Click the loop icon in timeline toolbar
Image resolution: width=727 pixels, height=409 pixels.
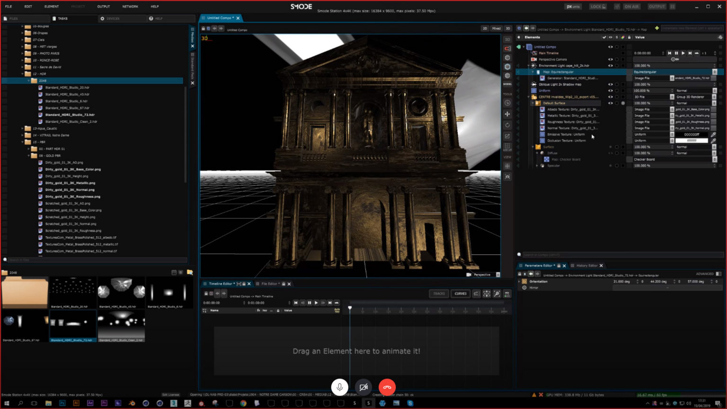(476, 293)
